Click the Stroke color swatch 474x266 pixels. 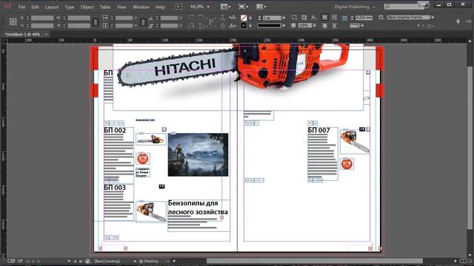[244, 26]
